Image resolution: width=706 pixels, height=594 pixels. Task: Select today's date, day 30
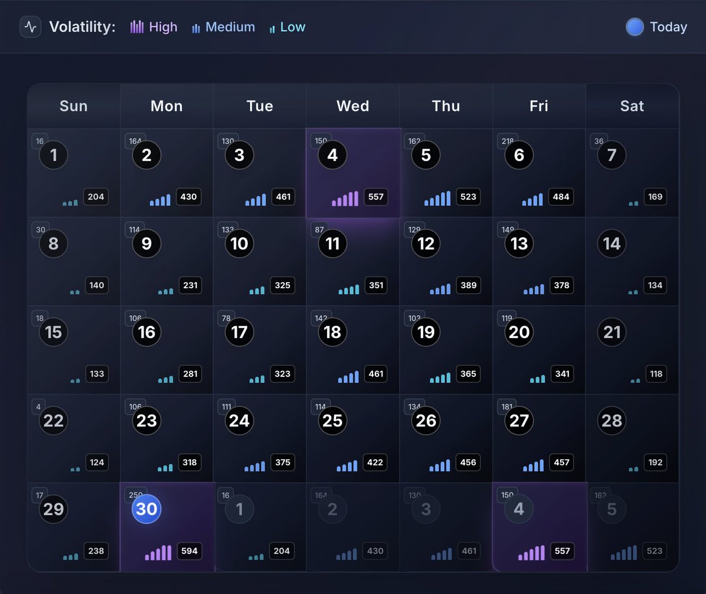pyautogui.click(x=146, y=509)
